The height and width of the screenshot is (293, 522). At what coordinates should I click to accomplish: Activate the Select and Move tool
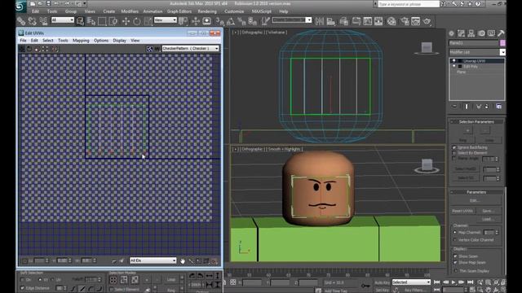[126, 21]
